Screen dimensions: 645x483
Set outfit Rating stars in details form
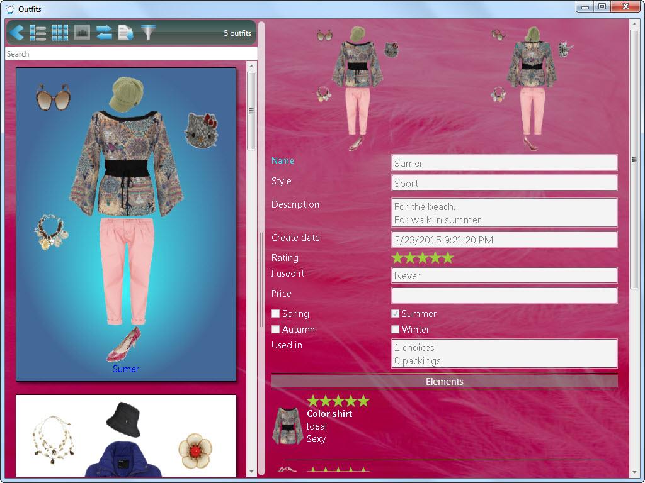423,257
